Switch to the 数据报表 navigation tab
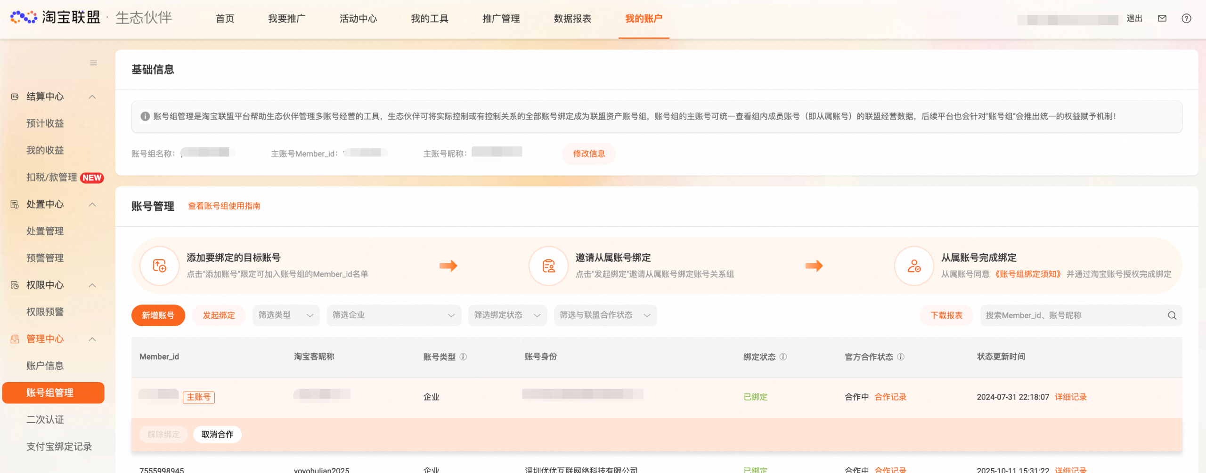 (x=573, y=19)
